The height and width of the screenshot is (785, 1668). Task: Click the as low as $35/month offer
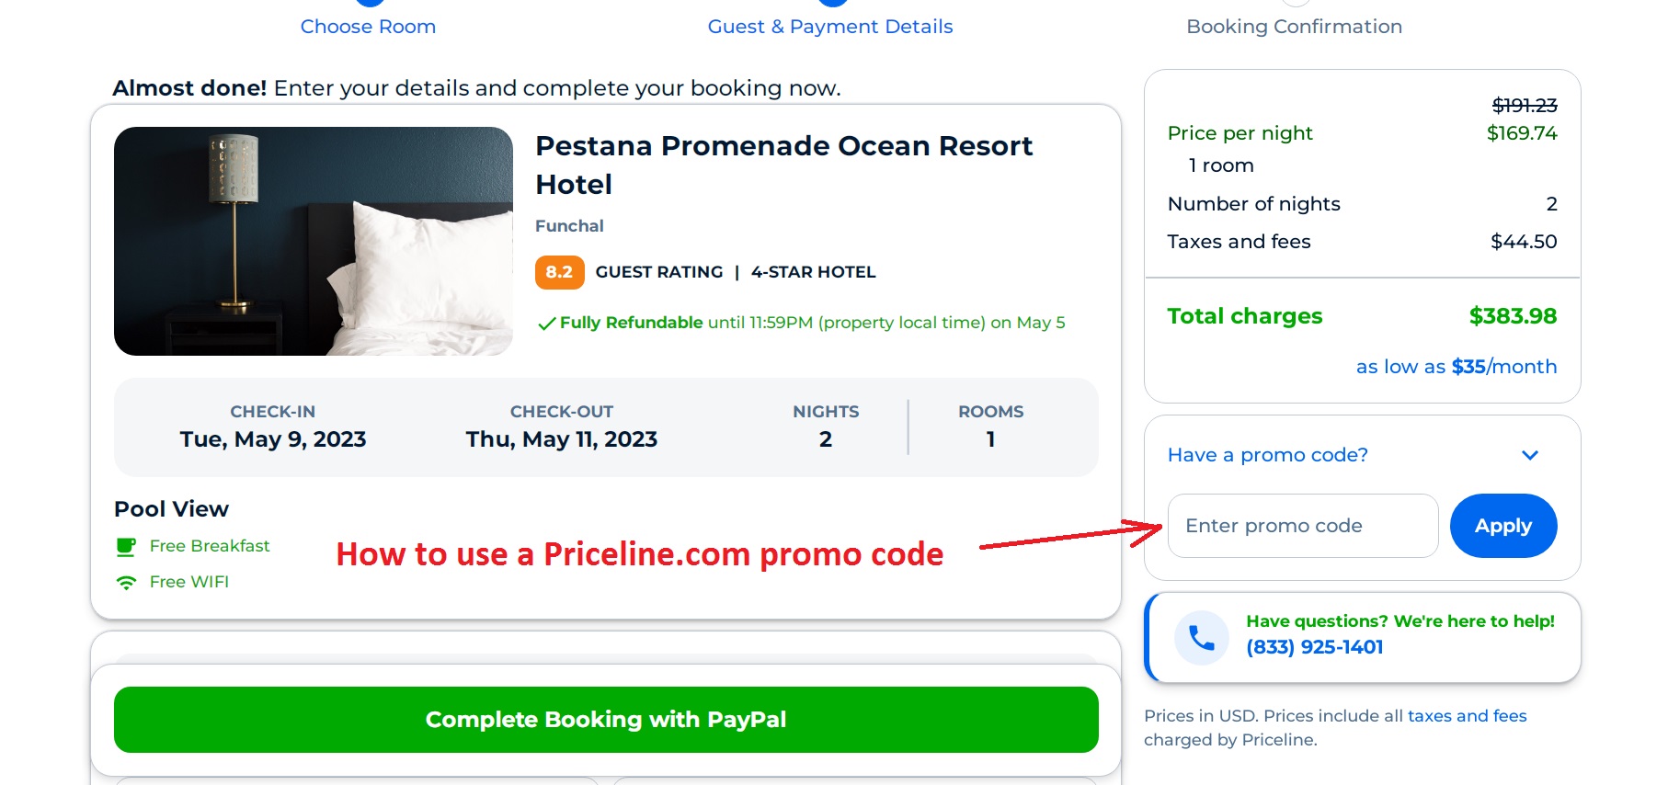1456,366
